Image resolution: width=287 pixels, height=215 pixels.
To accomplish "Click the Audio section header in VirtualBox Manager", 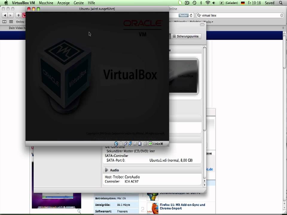I will coord(152,170).
